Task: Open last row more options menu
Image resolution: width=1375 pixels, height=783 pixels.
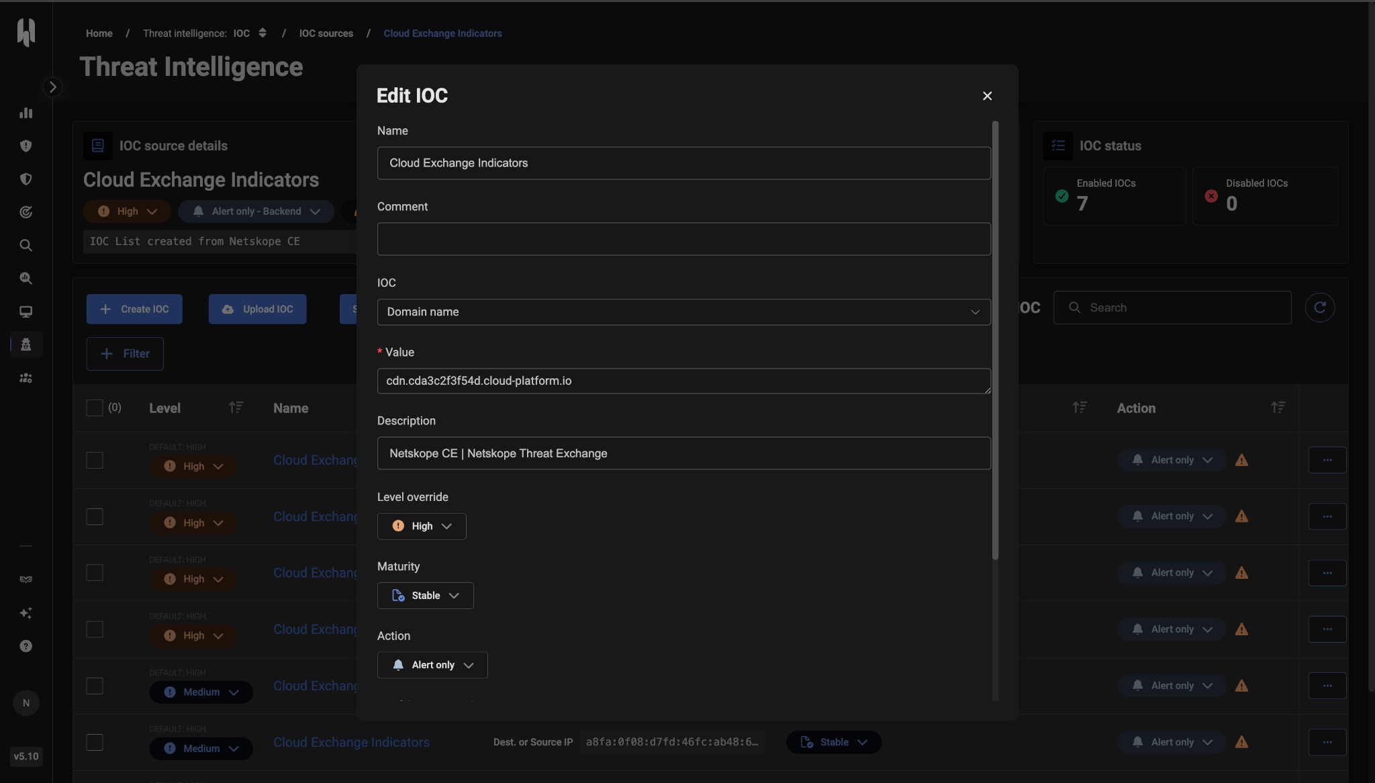Action: [x=1327, y=742]
